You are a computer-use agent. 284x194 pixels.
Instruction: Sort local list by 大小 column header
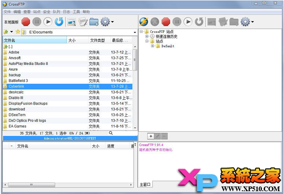click(x=78, y=40)
